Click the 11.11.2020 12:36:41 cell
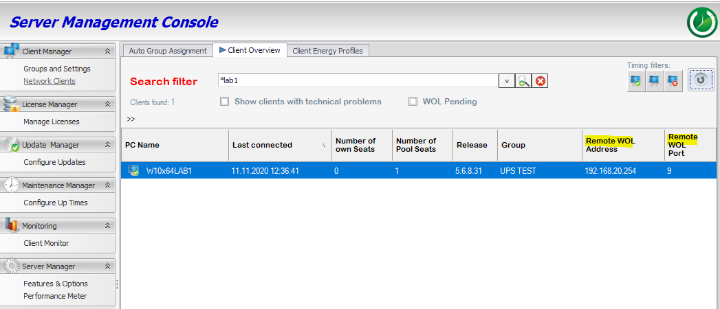The image size is (720, 309). coord(266,171)
